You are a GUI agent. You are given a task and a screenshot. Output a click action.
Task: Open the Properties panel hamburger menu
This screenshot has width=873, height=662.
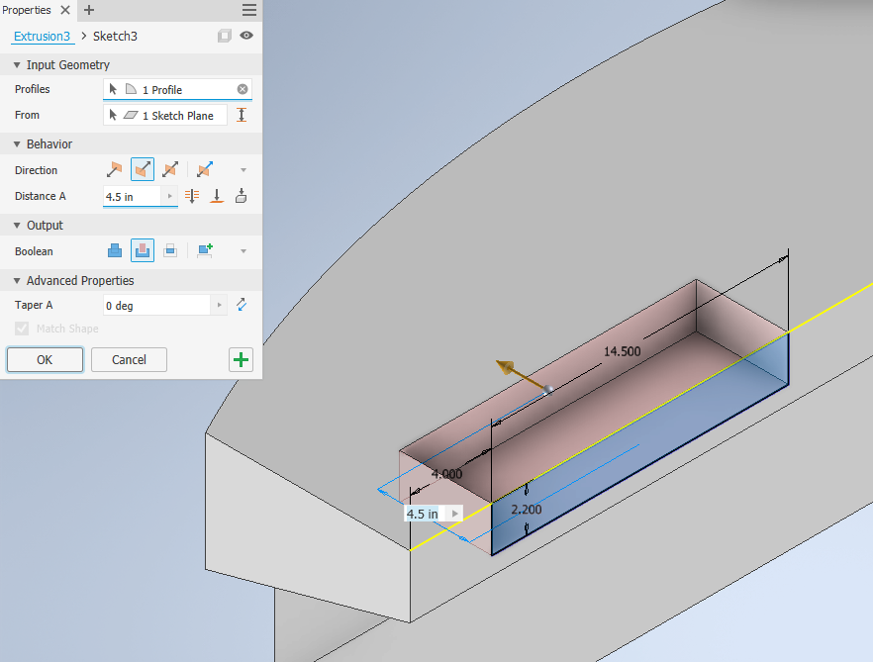tap(248, 10)
